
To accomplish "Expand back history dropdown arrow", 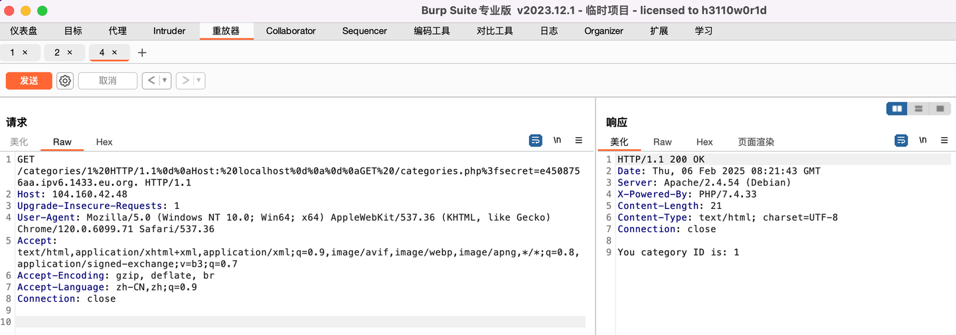I will pos(165,80).
